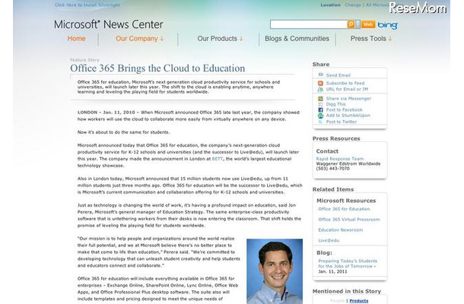
Task: Click the orange search magnifier icon
Action: pyautogui.click(x=351, y=24)
